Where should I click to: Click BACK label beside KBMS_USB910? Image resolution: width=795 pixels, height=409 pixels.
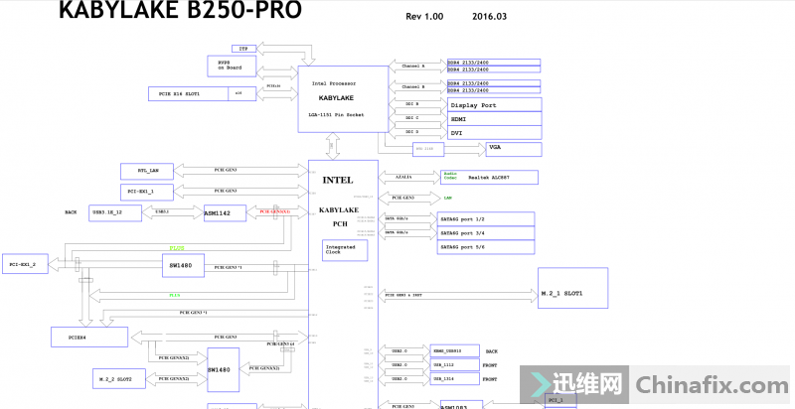click(492, 351)
